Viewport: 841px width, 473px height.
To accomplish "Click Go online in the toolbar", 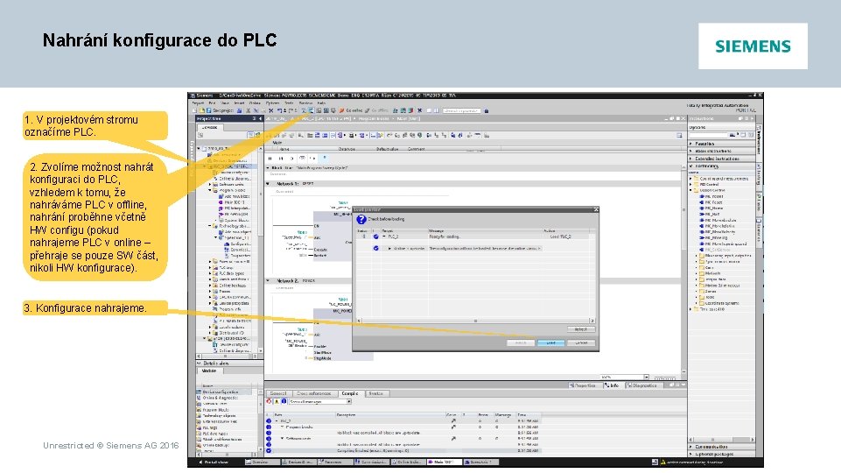I will (x=351, y=110).
